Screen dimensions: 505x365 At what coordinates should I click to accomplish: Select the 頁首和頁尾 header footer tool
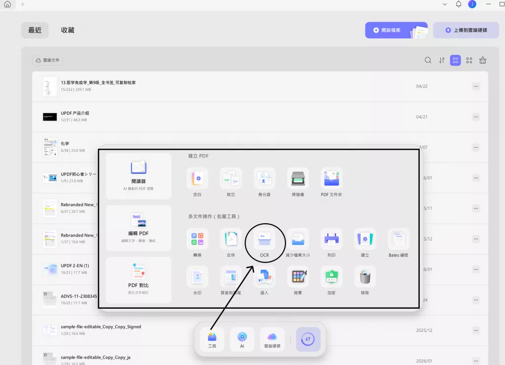231,277
